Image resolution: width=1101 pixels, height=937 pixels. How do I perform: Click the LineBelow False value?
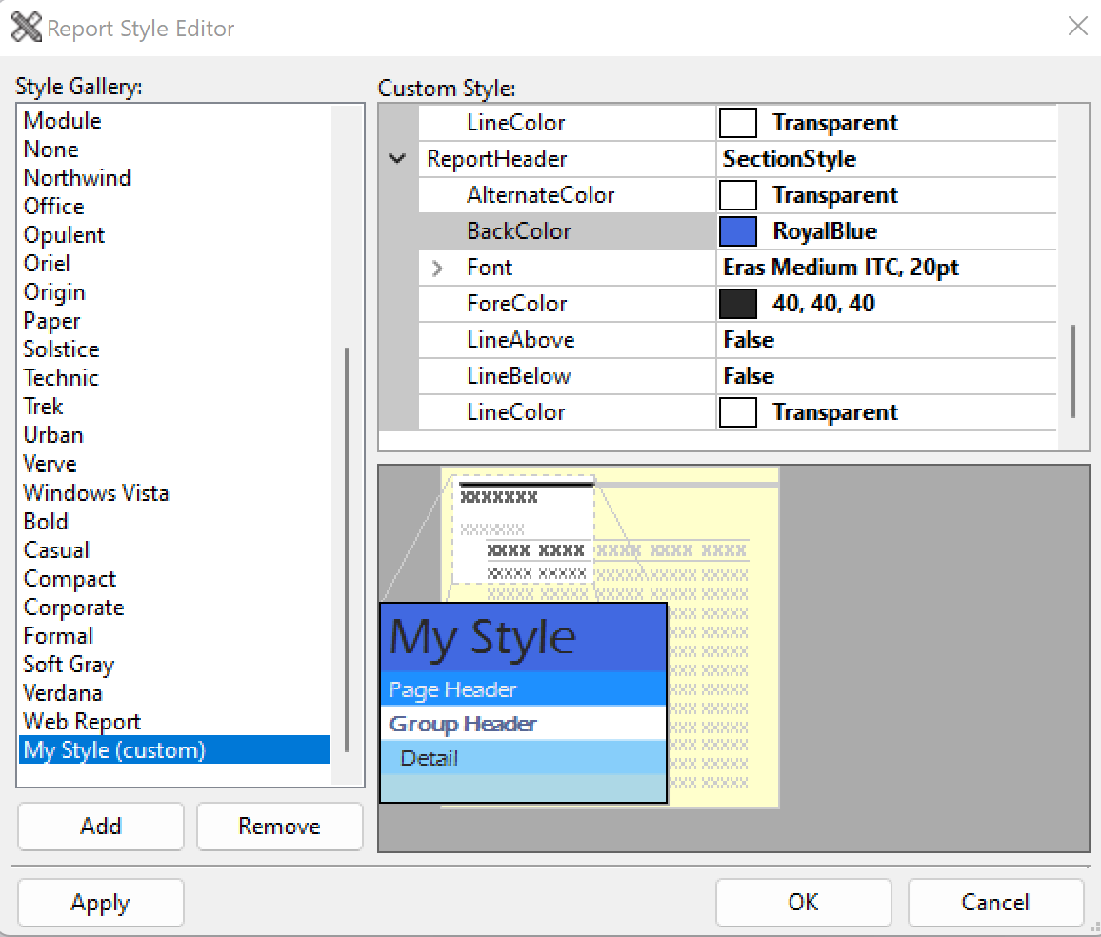point(749,376)
